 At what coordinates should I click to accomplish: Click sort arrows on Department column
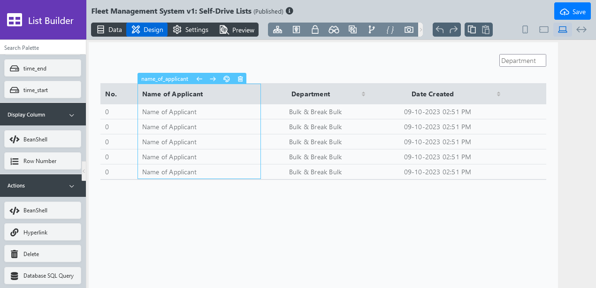[x=363, y=94]
